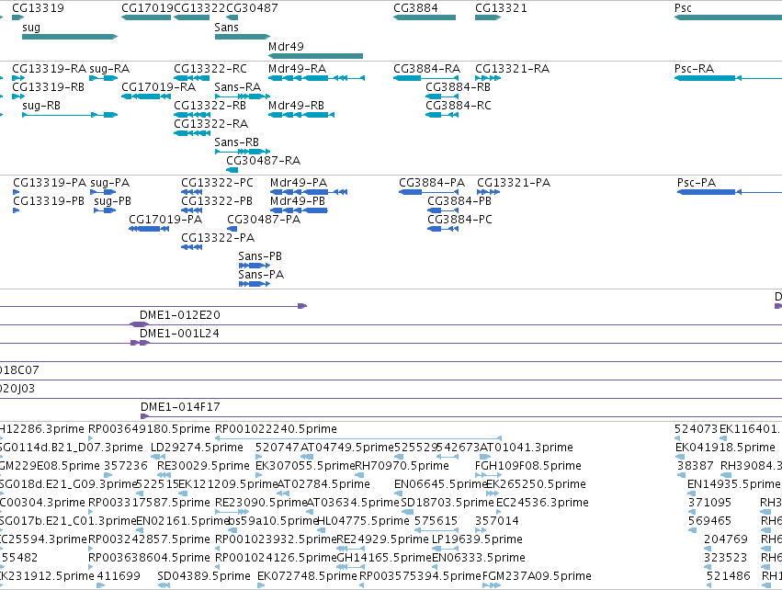Select the Sans gene bar
Viewport: 782px width, 590px height.
pyautogui.click(x=243, y=37)
